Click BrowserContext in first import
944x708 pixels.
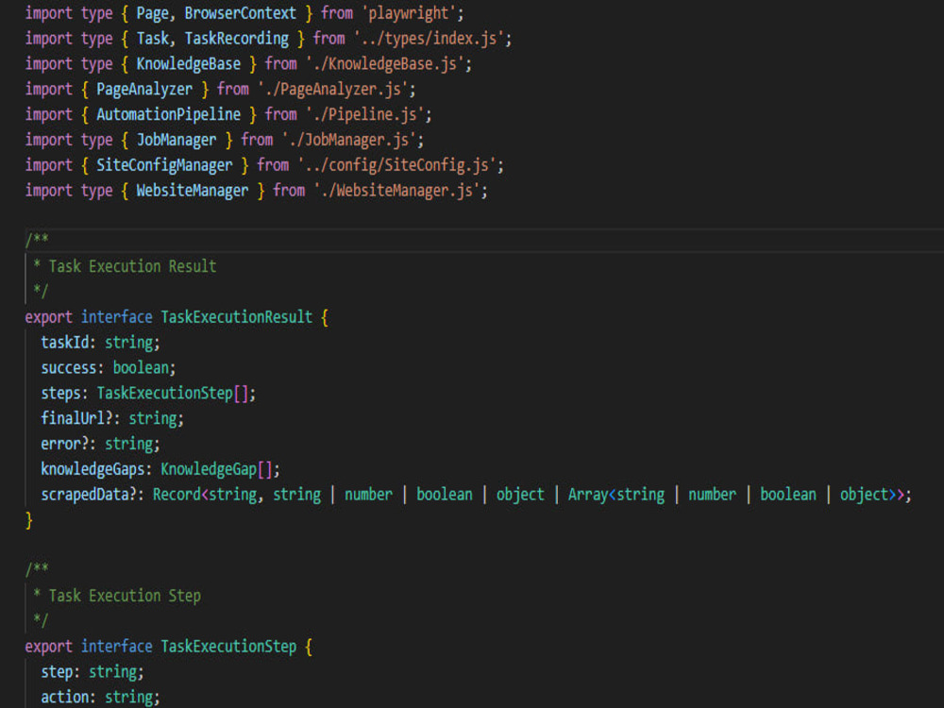240,13
